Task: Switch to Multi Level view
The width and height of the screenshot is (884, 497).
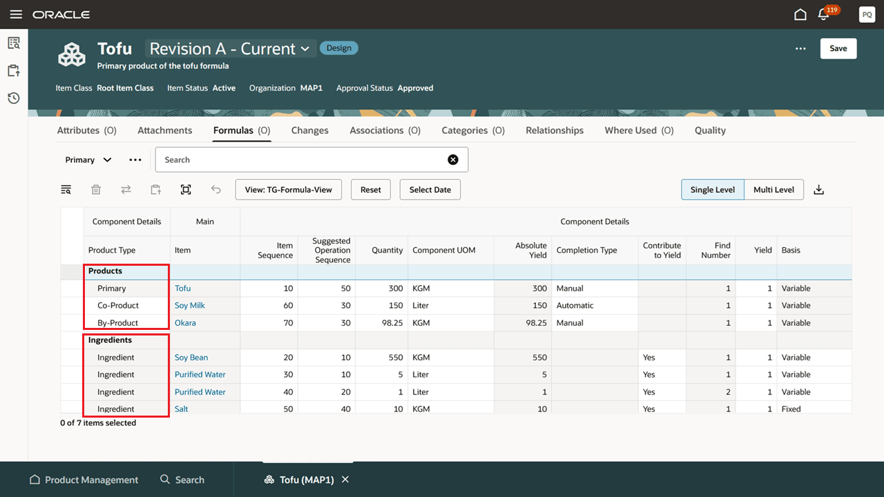Action: pos(773,190)
